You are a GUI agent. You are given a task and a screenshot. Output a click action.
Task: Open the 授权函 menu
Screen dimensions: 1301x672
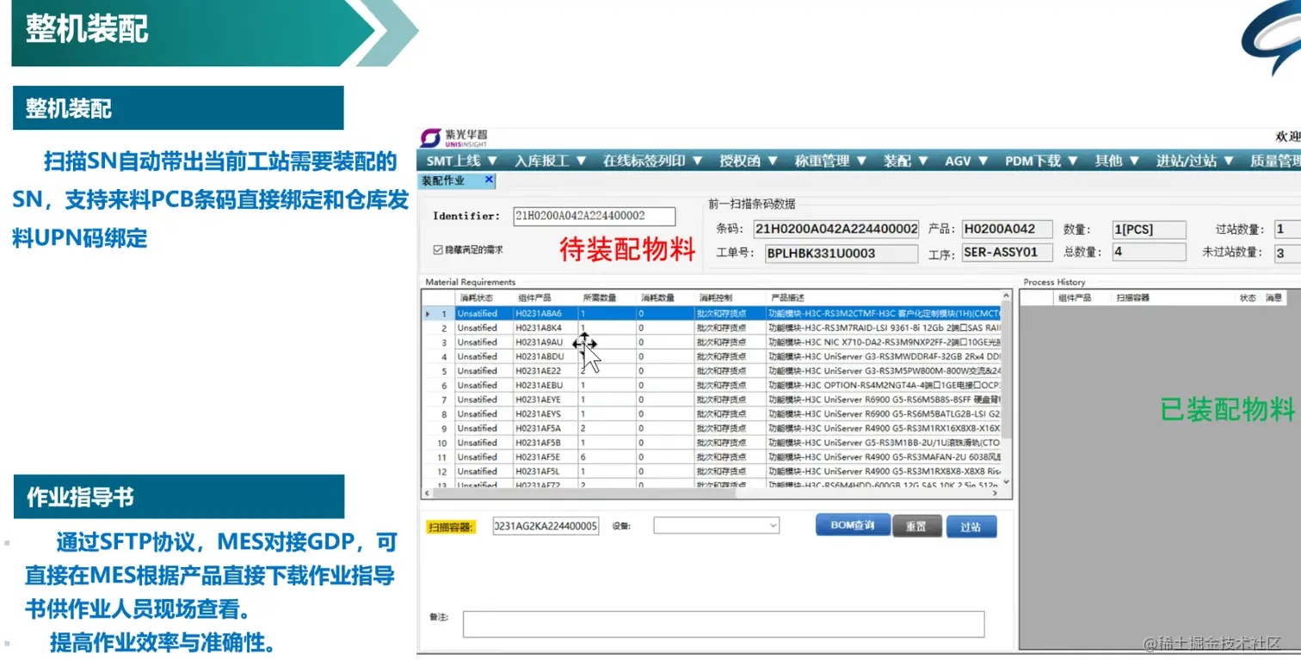(750, 161)
